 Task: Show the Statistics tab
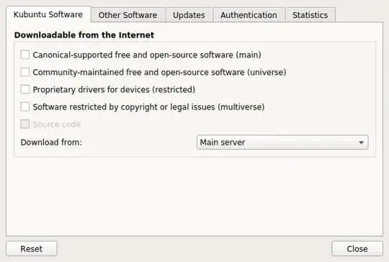(x=310, y=15)
